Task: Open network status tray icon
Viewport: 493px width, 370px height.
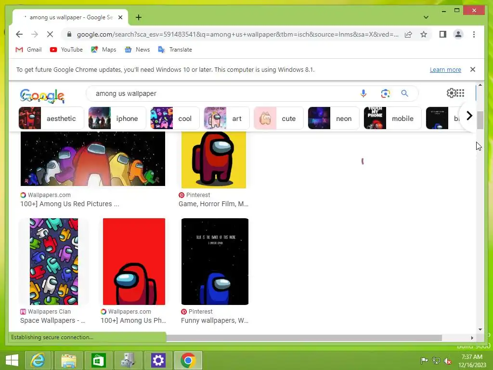Action: (436, 360)
